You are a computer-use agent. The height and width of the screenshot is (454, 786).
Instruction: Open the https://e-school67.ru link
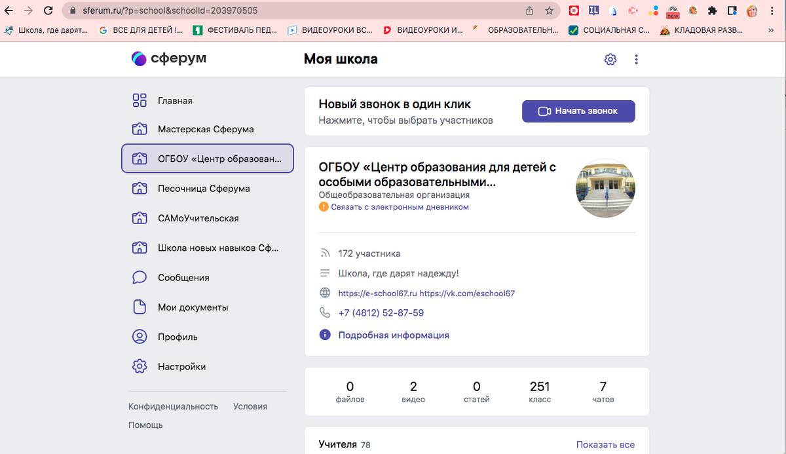(x=378, y=293)
